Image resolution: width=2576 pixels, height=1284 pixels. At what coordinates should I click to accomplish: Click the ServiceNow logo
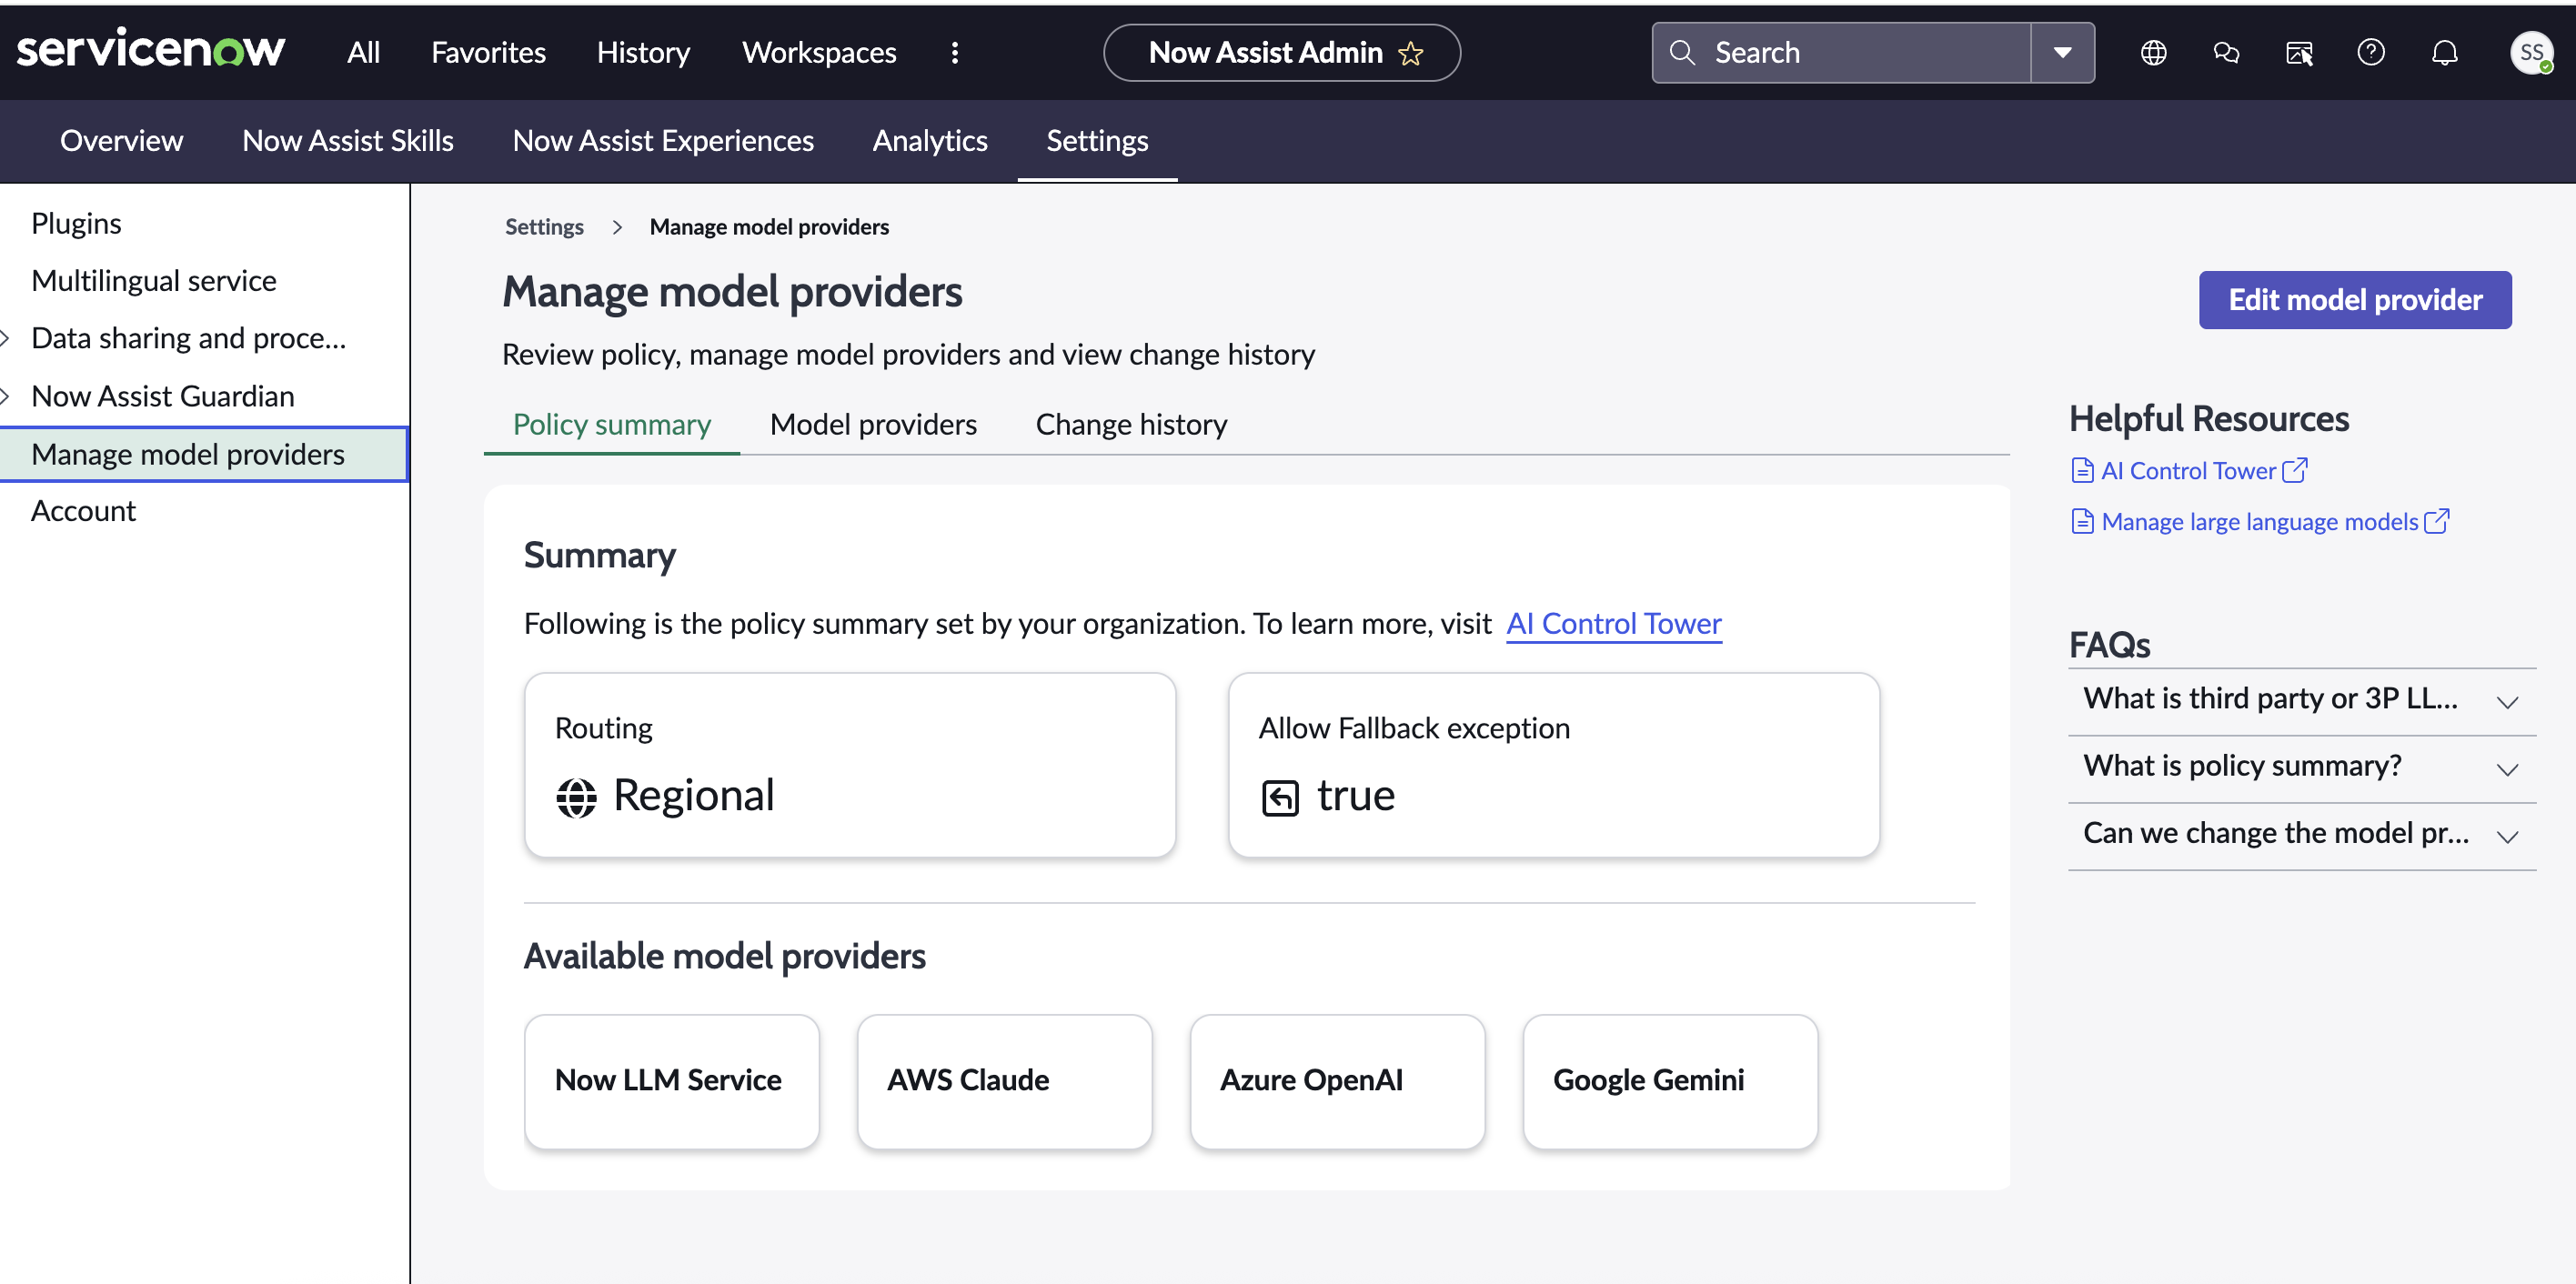pos(151,50)
